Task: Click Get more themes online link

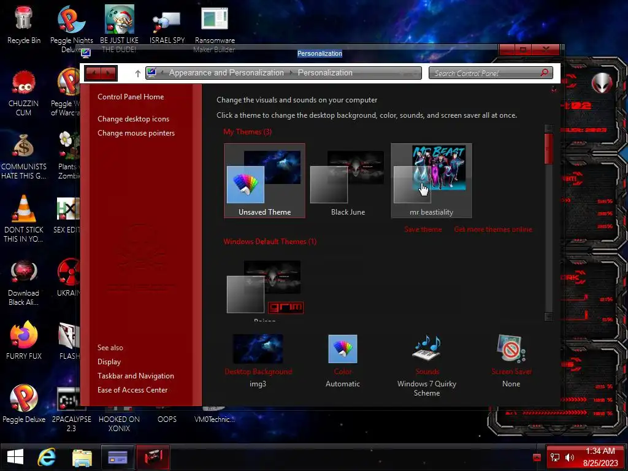Action: point(493,229)
